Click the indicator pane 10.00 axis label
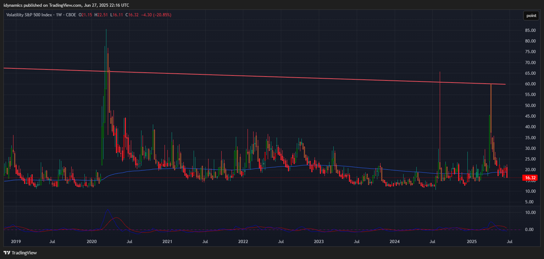Viewport: 544px width, 259px height. pyautogui.click(x=530, y=213)
